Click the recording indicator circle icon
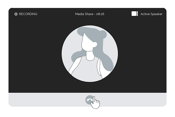175x117 pixels. [x=16, y=14]
